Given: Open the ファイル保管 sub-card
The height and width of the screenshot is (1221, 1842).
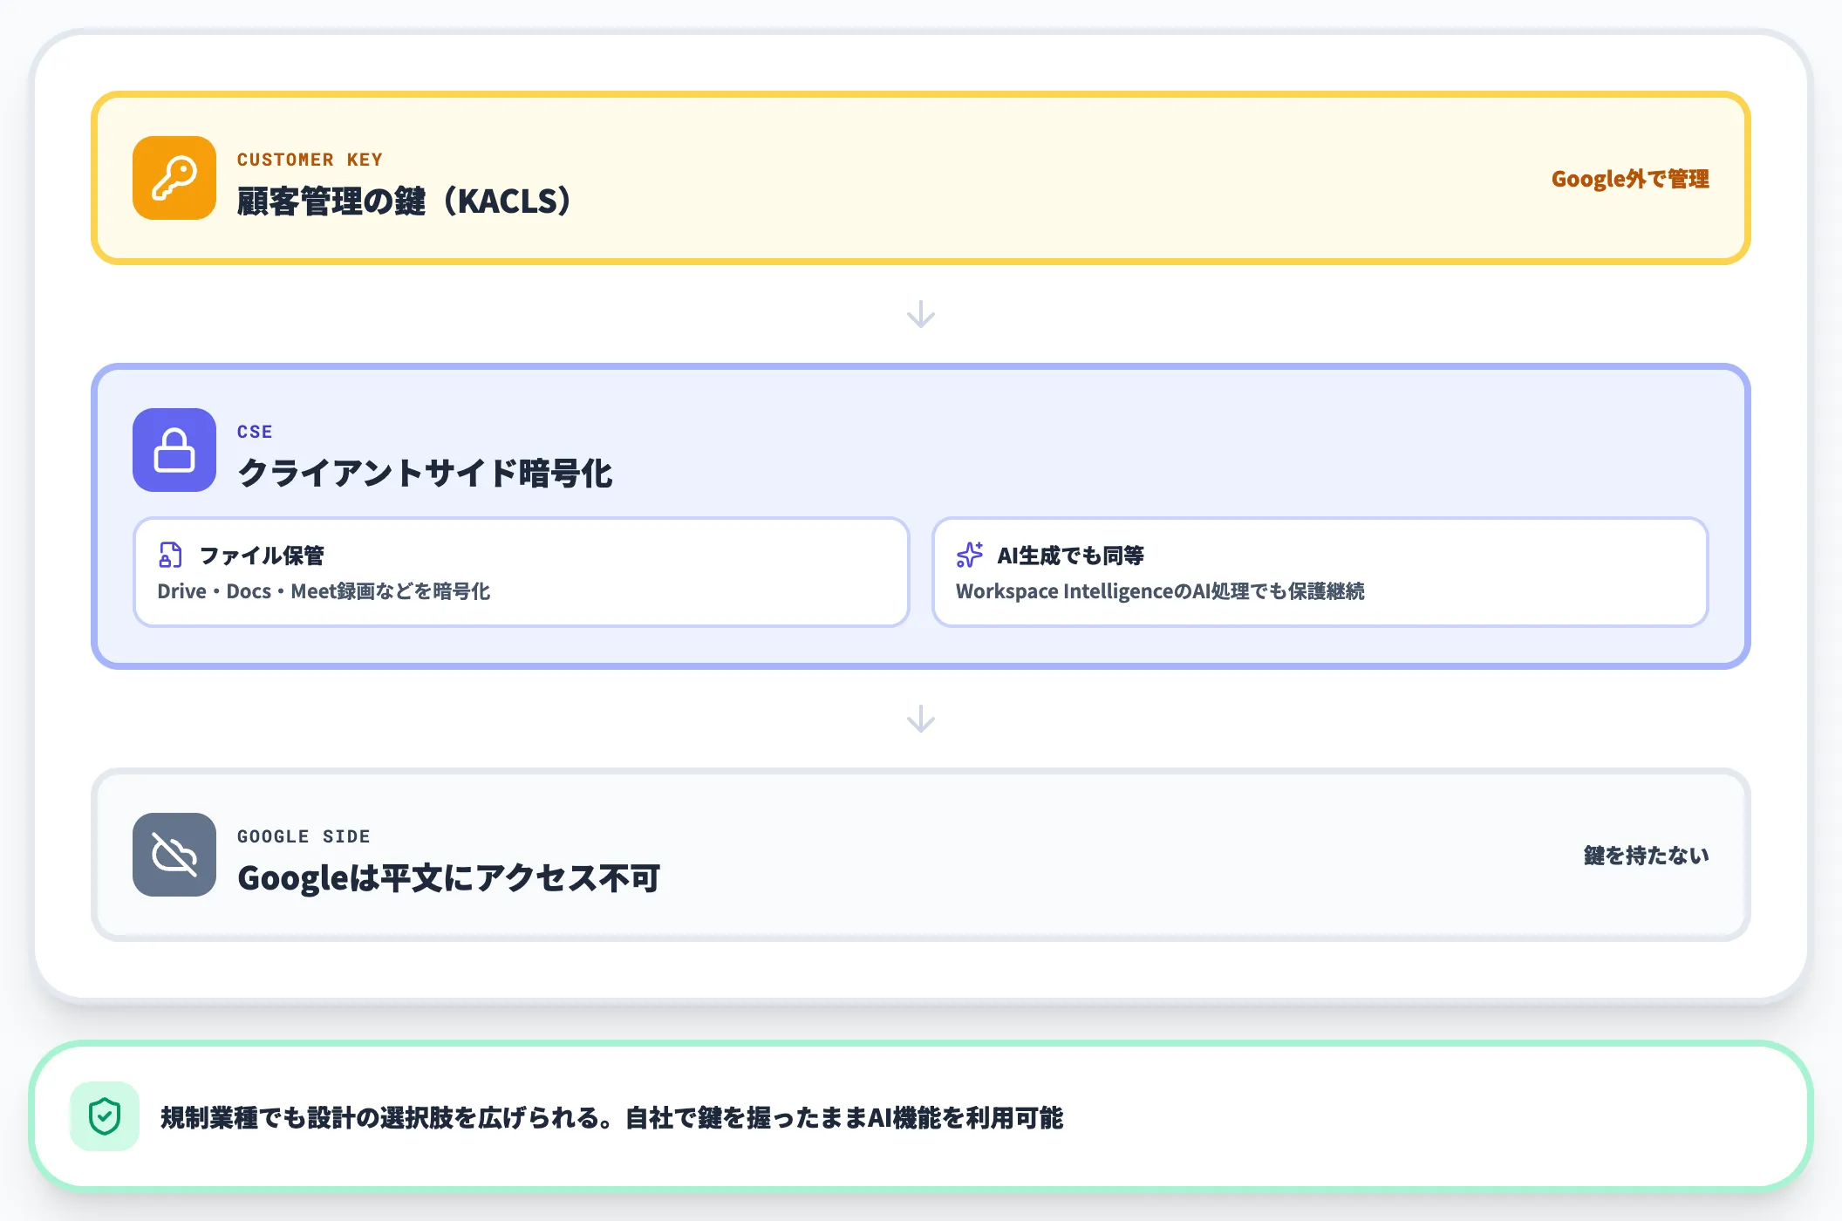Looking at the screenshot, I should 522,572.
